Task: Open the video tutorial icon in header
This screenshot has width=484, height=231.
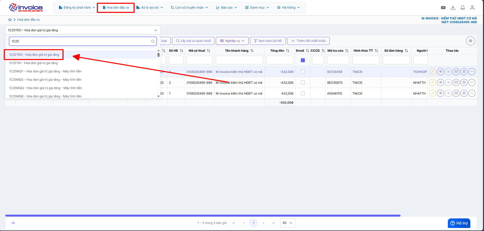Action: (x=443, y=8)
